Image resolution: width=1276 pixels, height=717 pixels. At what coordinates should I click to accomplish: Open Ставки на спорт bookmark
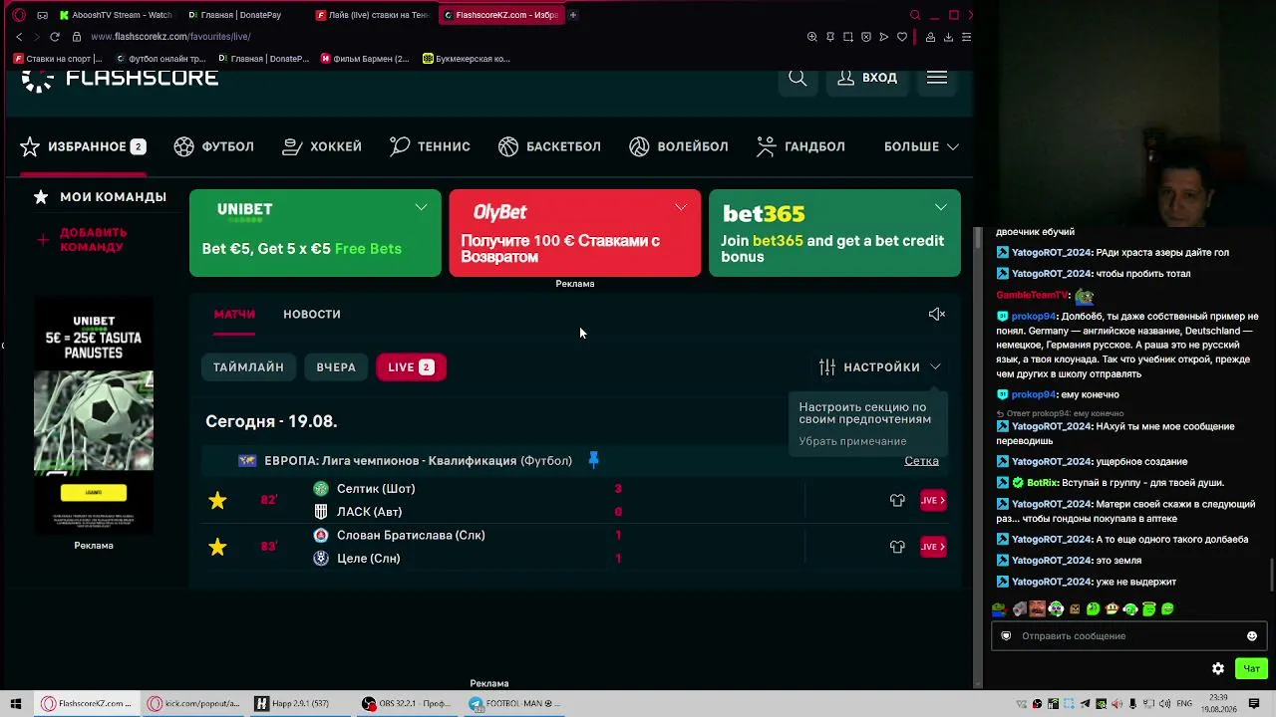coord(58,59)
